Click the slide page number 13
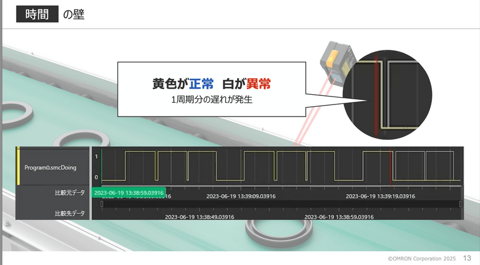The image size is (480, 265). pos(467,259)
